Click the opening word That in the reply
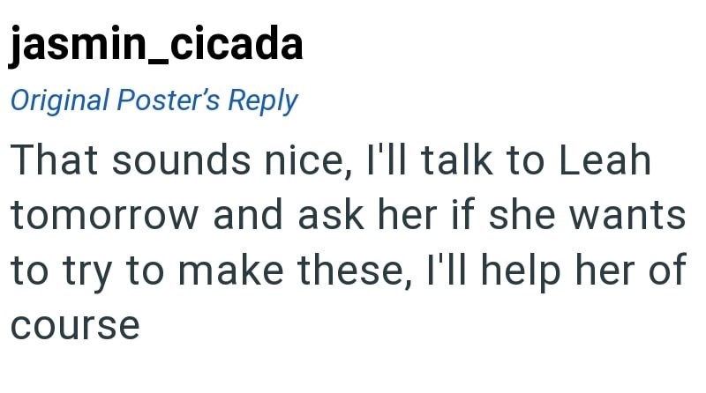This screenshot has height=393, width=706. pos(56,163)
